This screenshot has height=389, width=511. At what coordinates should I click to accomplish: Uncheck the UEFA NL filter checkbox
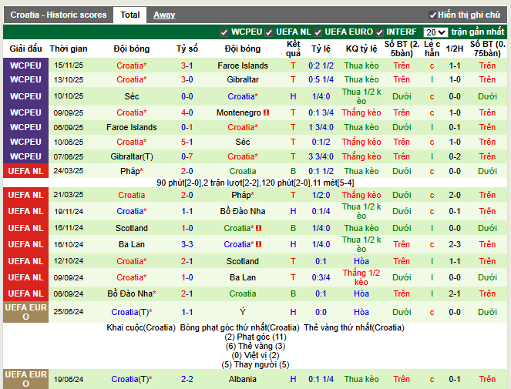(270, 32)
